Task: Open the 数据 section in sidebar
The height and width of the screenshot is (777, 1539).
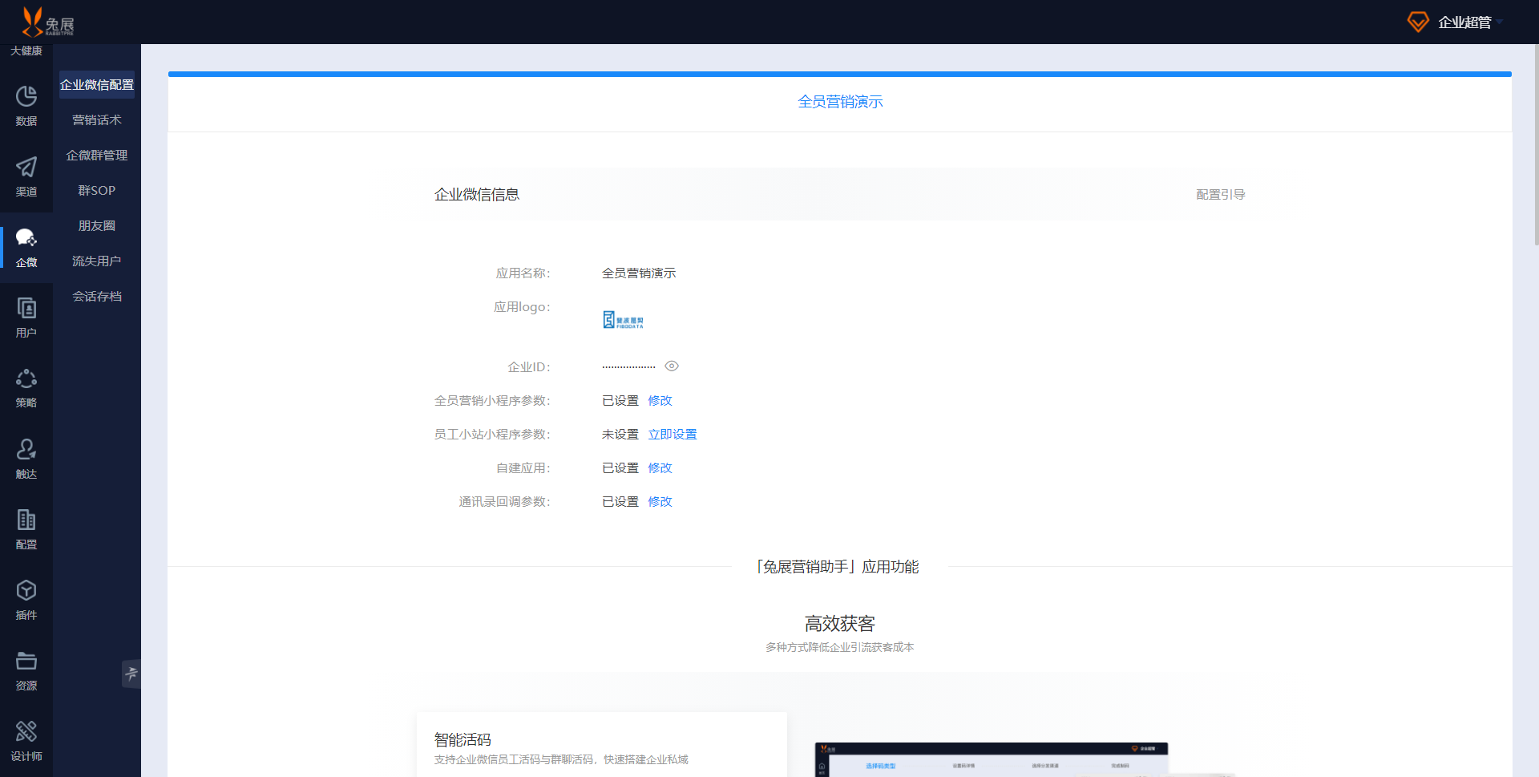Action: [x=26, y=106]
